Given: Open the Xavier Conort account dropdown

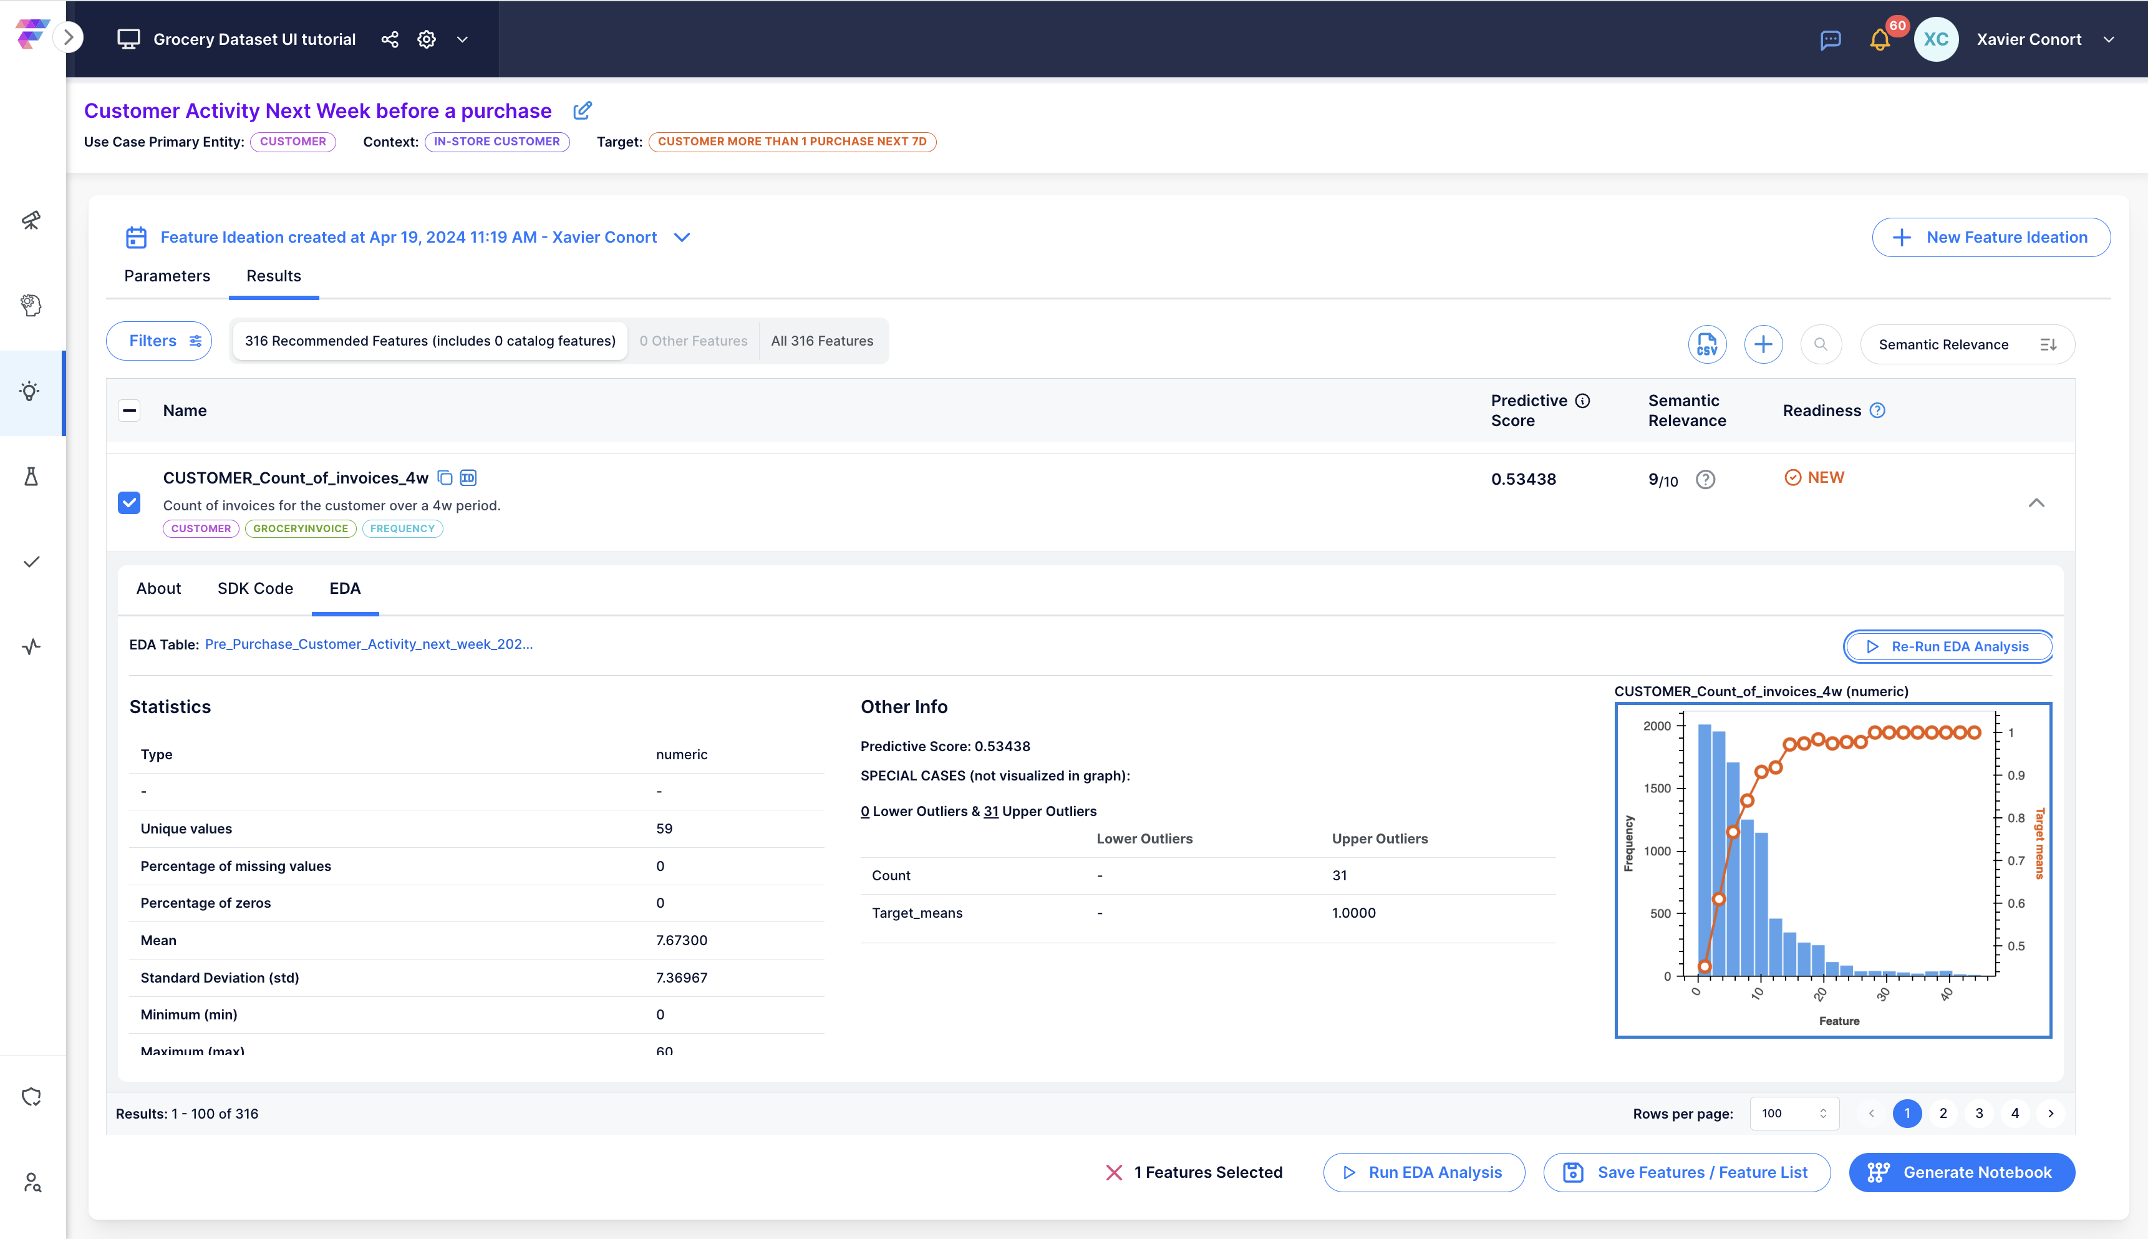Looking at the screenshot, I should 2108,39.
